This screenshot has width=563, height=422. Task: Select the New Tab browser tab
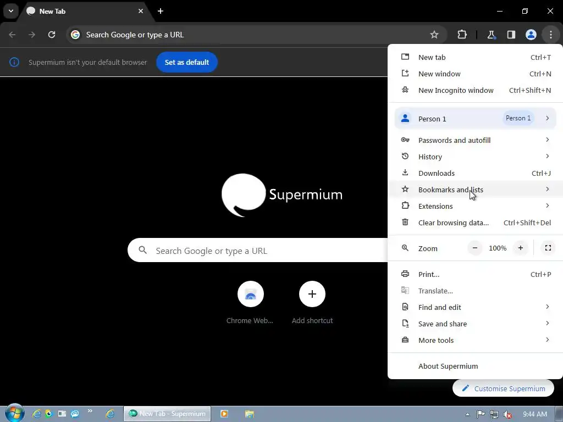click(85, 11)
